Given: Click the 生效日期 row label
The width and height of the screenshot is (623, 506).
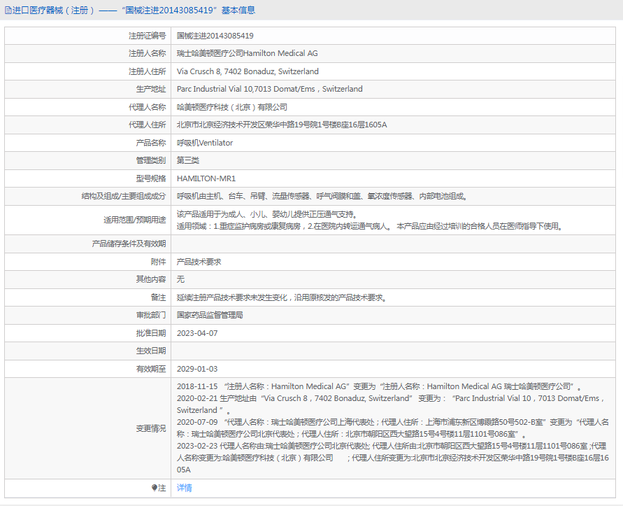Looking at the screenshot, I should tap(151, 351).
